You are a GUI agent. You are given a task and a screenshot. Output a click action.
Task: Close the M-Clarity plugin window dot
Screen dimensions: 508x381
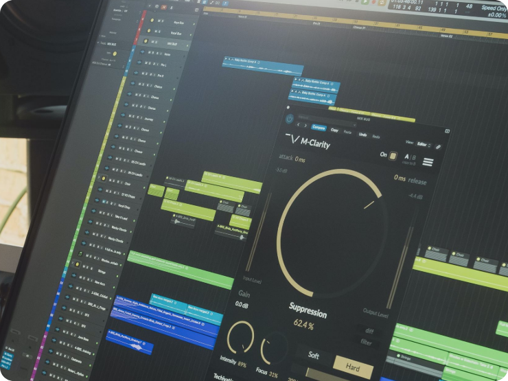(288, 107)
